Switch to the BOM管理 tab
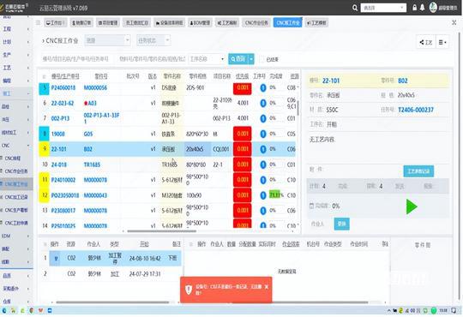 [x=200, y=23]
